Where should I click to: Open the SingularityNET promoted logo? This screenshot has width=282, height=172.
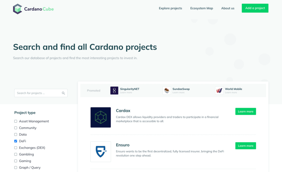click(x=114, y=90)
